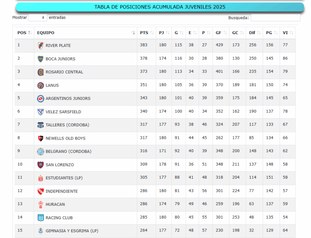
Task: Click the Newells Old Boys crest icon
Action: [x=40, y=138]
